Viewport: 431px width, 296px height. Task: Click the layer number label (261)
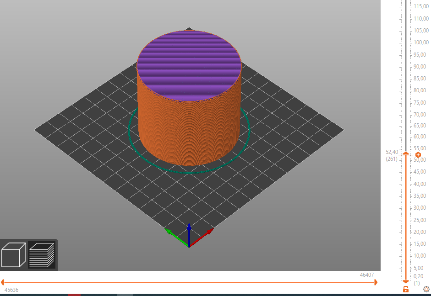tap(392, 159)
